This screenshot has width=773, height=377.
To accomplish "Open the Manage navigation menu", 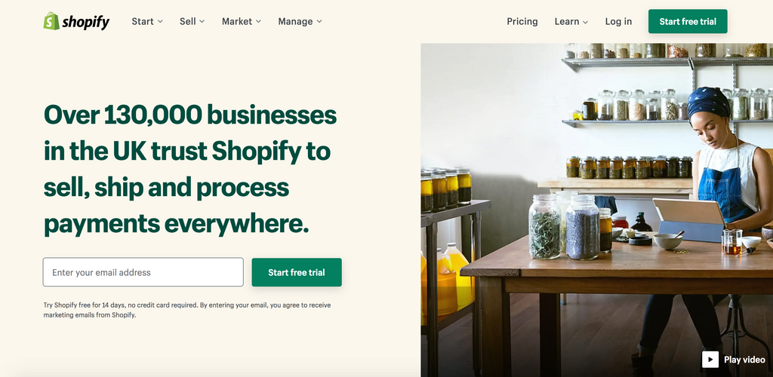I will 295,21.
